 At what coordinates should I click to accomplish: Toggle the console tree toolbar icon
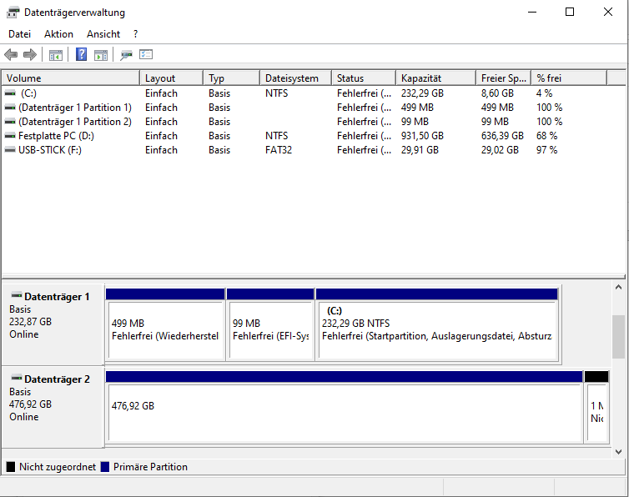pos(56,55)
